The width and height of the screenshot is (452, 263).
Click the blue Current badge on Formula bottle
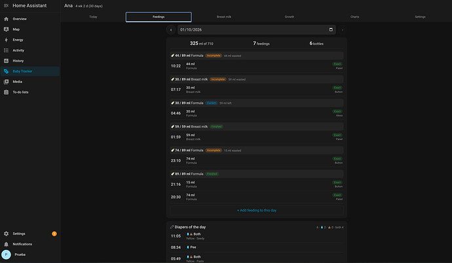click(x=212, y=103)
